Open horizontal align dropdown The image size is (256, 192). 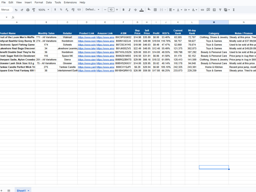click(x=172, y=10)
